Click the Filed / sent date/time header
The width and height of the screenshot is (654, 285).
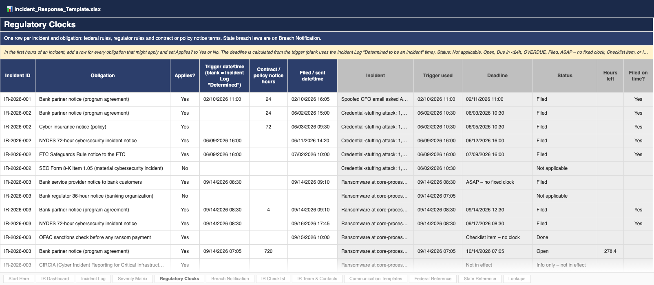[x=312, y=76]
